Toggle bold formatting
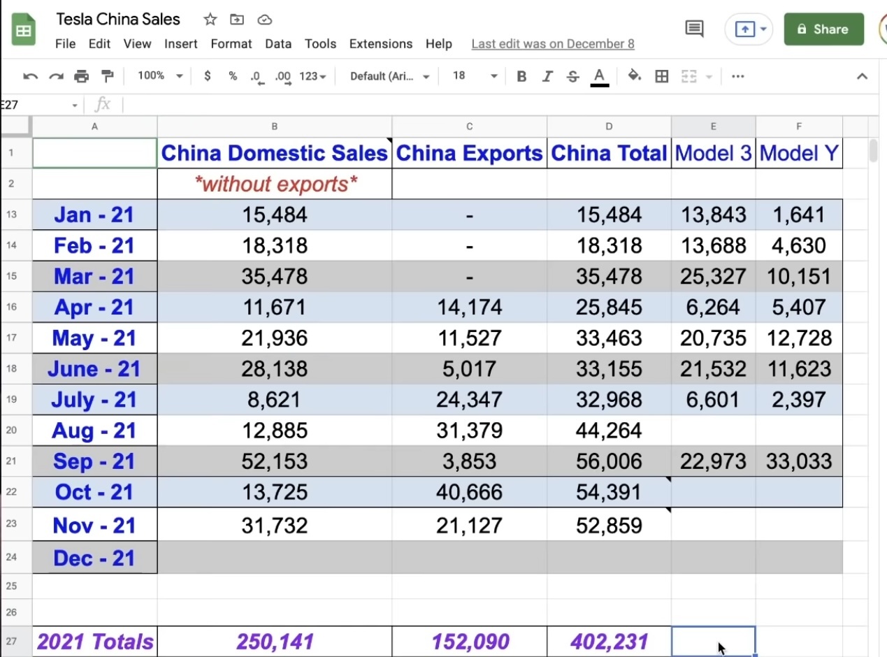887x657 pixels. coord(521,76)
